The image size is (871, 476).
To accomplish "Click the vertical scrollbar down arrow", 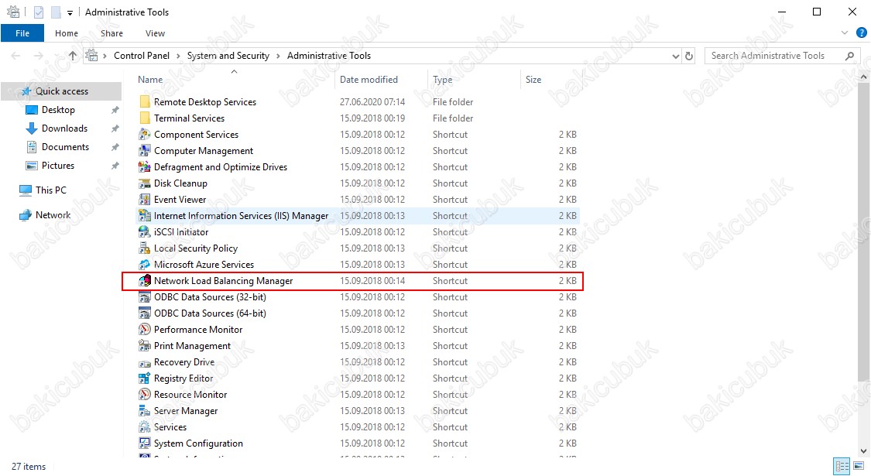I will tap(864, 451).
